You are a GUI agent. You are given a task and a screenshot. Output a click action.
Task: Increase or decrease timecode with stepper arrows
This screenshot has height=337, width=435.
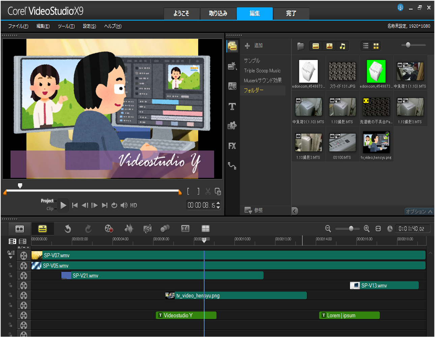click(x=218, y=205)
